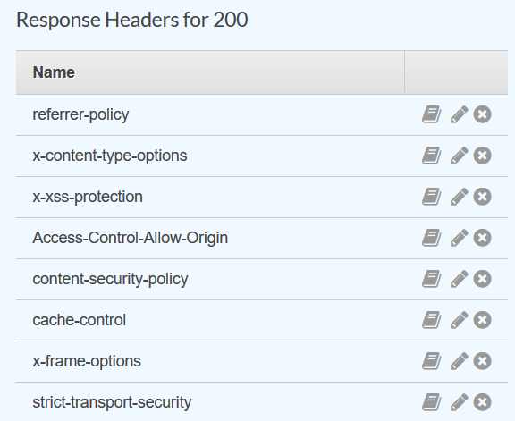Open book icon for x-frame-options
Viewport: 515px width, 421px height.
(432, 361)
